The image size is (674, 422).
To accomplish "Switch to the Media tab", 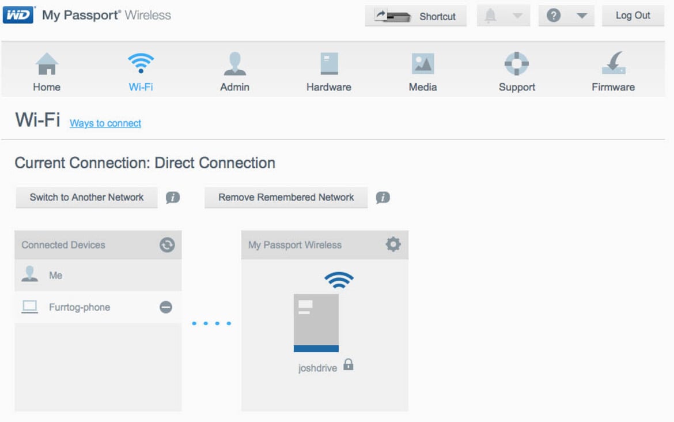I will 422,72.
